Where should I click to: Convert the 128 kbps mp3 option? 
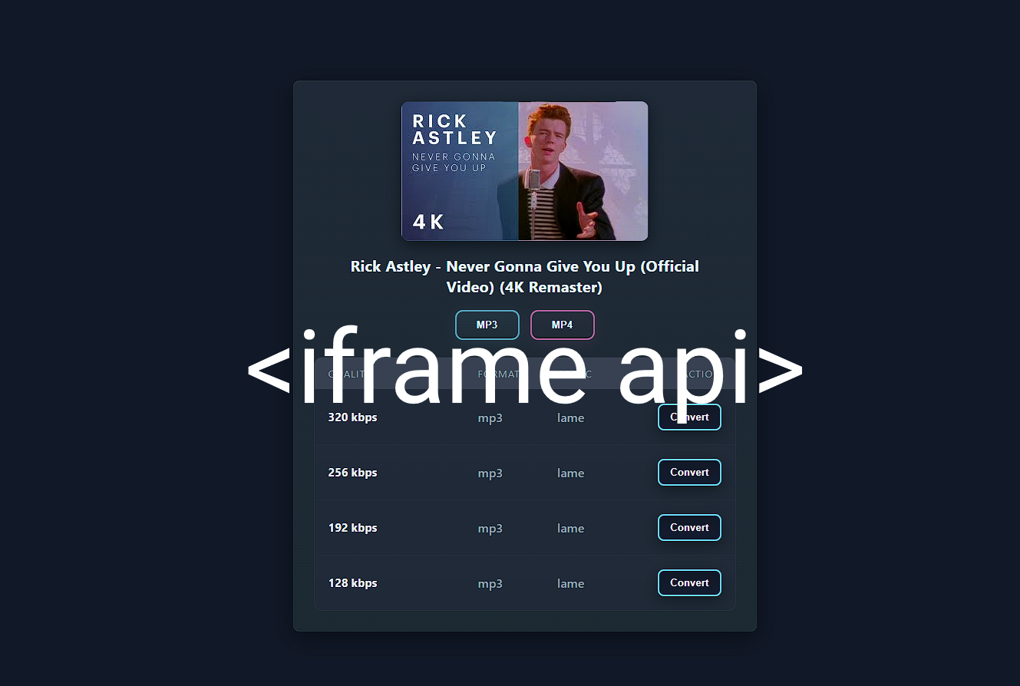[x=689, y=583]
